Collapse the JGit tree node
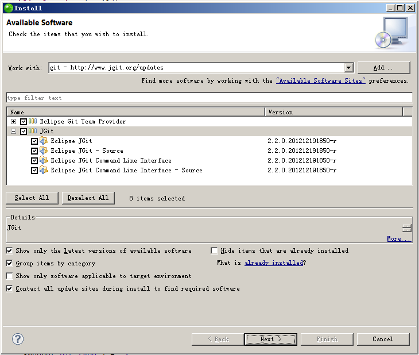Viewport: 419px width, 355px height. pyautogui.click(x=13, y=131)
